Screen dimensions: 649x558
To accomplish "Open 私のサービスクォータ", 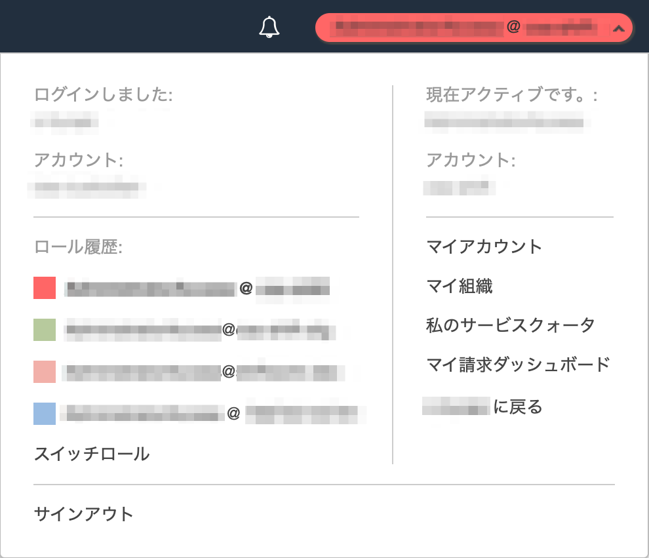I will [511, 325].
